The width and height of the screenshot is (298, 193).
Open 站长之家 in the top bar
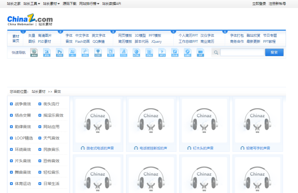(14, 3)
